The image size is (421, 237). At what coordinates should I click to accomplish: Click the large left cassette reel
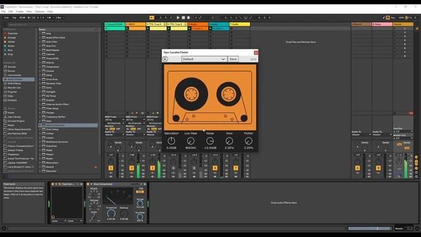191,94
